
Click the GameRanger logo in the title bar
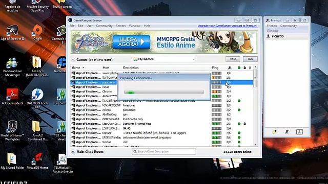pyautogui.click(x=70, y=20)
